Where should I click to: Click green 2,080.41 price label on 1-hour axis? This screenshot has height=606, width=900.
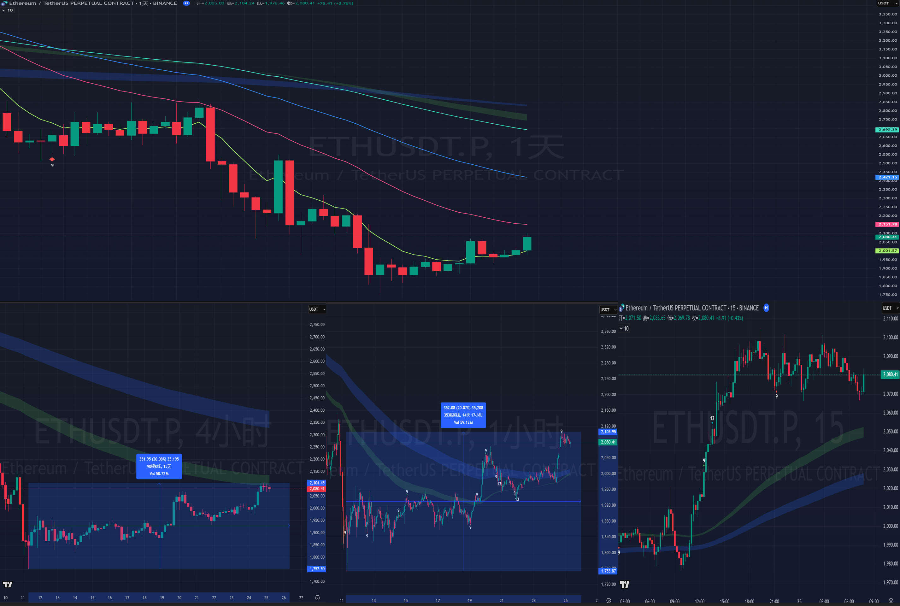tap(608, 442)
